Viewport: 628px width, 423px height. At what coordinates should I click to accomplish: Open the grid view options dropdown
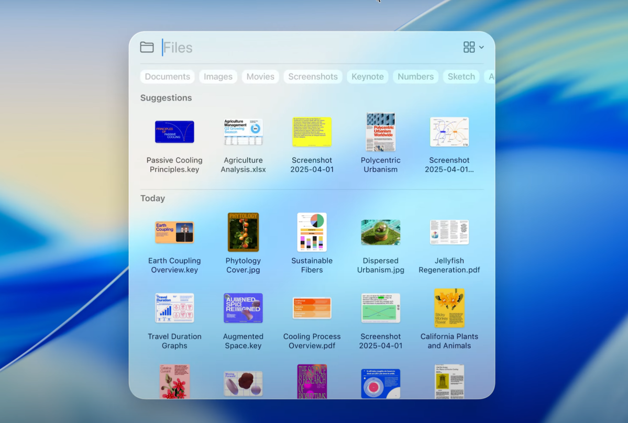(x=473, y=47)
